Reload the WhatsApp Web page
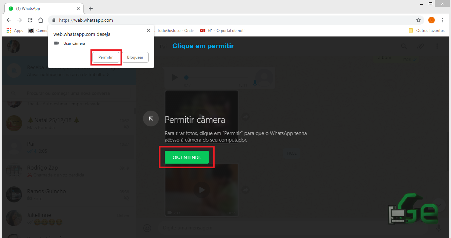Viewport: 451px width, 238px height. click(30, 20)
